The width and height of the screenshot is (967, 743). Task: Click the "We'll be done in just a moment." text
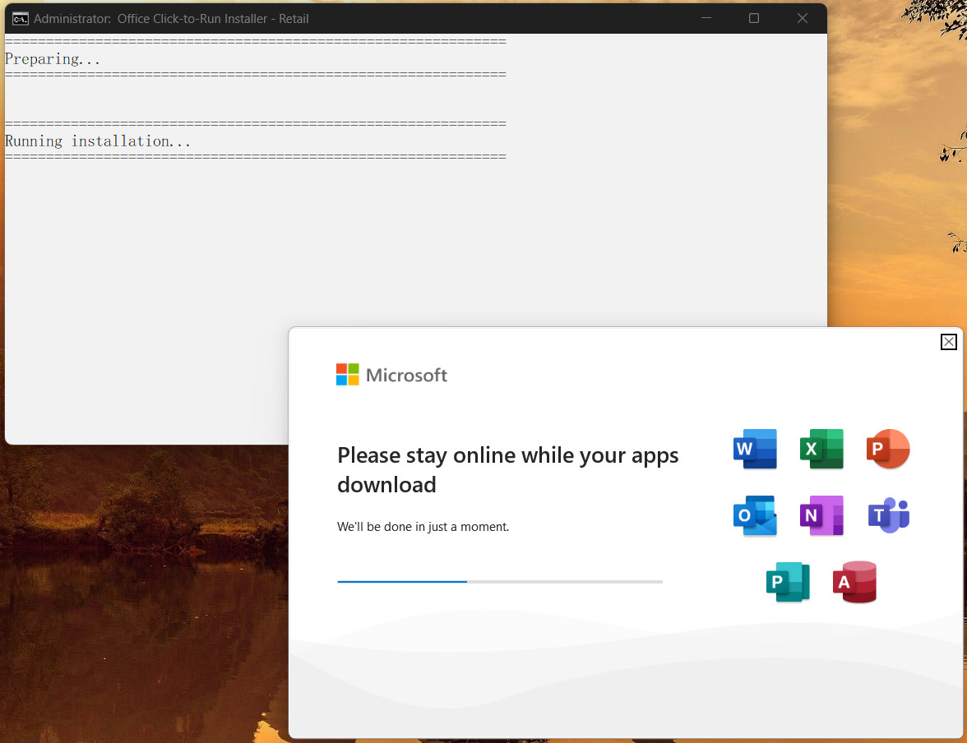click(423, 527)
